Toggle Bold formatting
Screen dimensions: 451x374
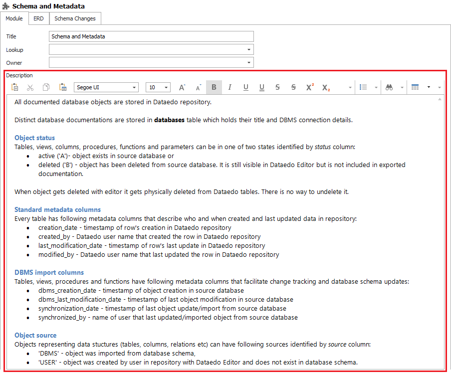(x=214, y=87)
